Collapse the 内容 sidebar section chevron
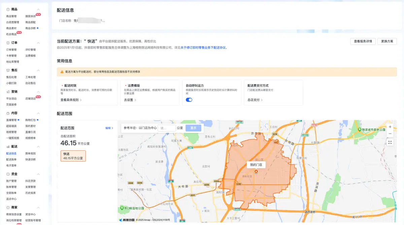The width and height of the screenshot is (404, 225). [x=38, y=113]
